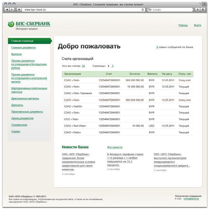Open news about тарифная ставка 1-го разряда
Screen dimensions: 210x211
125,160
